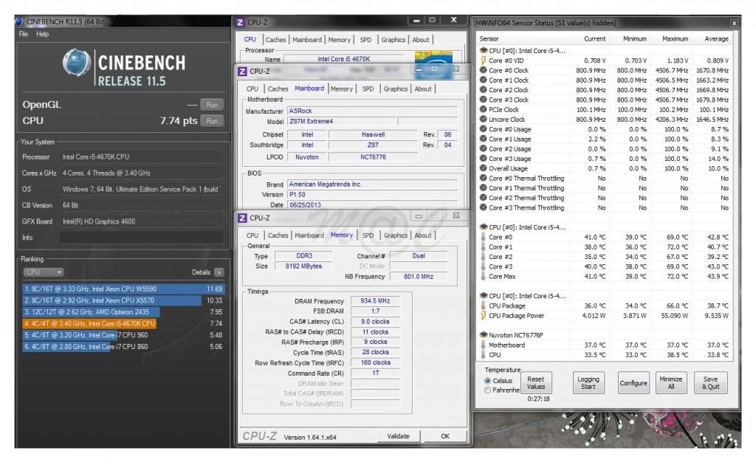This screenshot has width=756, height=462.
Task: Select the Celsius temperature option
Action: tap(487, 381)
